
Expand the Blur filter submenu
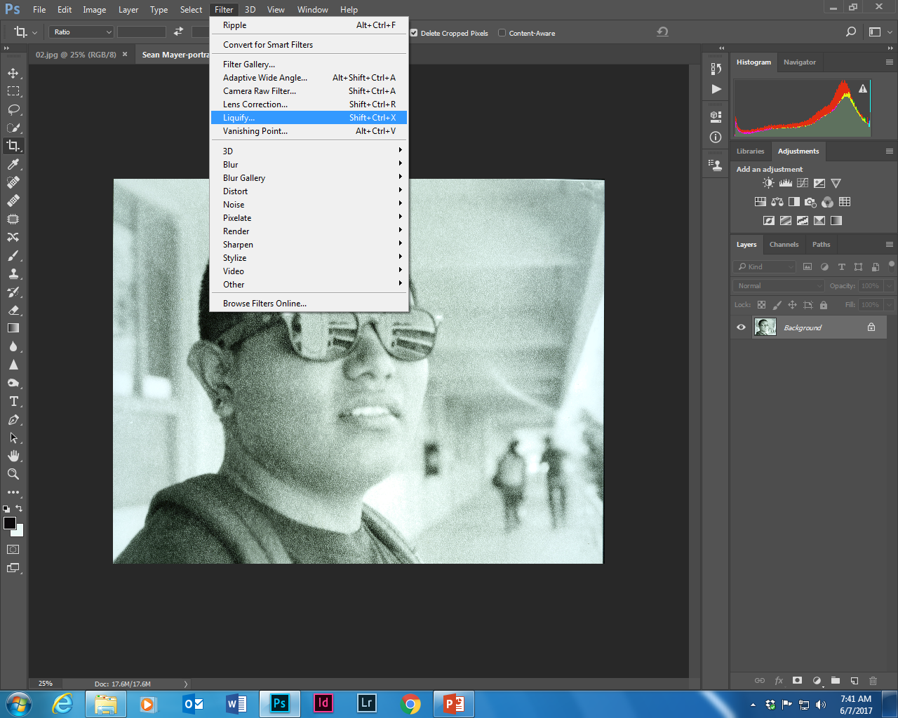[x=309, y=165]
